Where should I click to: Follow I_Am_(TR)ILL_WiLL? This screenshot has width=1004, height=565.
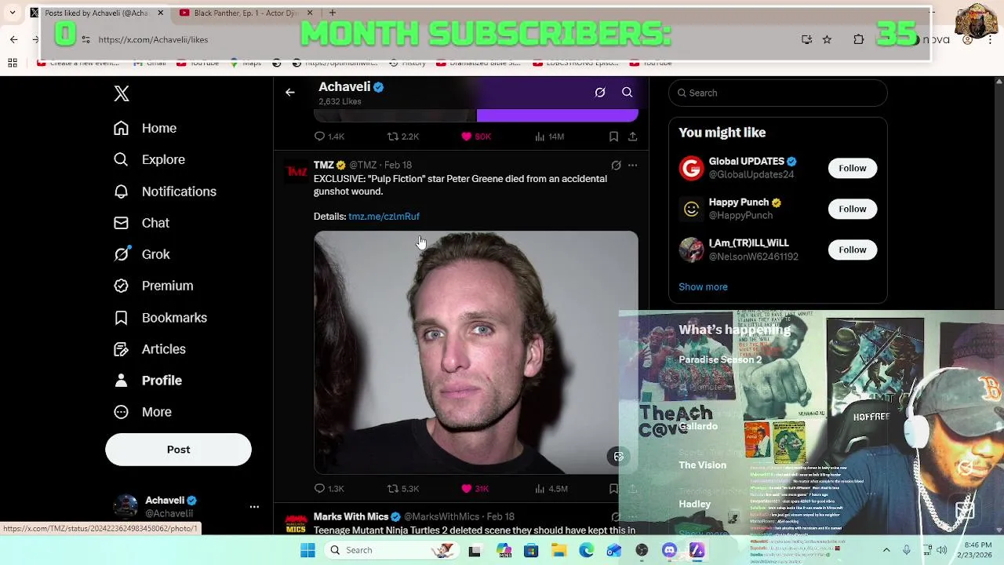(x=852, y=250)
